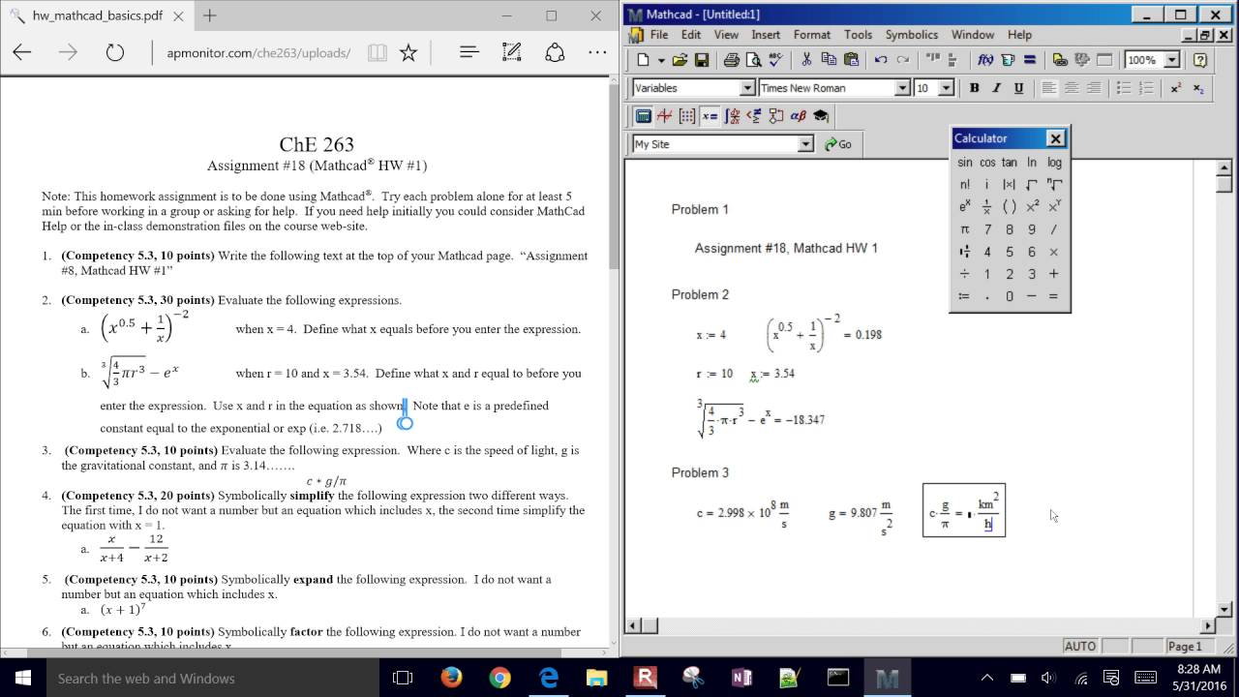This screenshot has height=697, width=1239.
Task: Toggle Bold formatting in Mathcad
Action: (x=974, y=88)
